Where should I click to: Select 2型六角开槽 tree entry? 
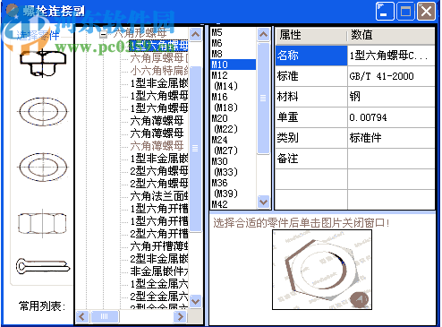[x=159, y=234]
